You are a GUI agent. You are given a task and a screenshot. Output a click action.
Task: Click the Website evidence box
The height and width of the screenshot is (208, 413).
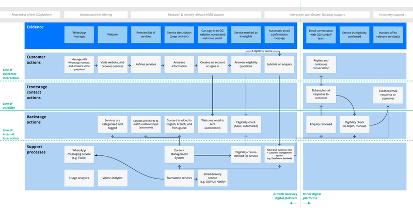(112, 34)
